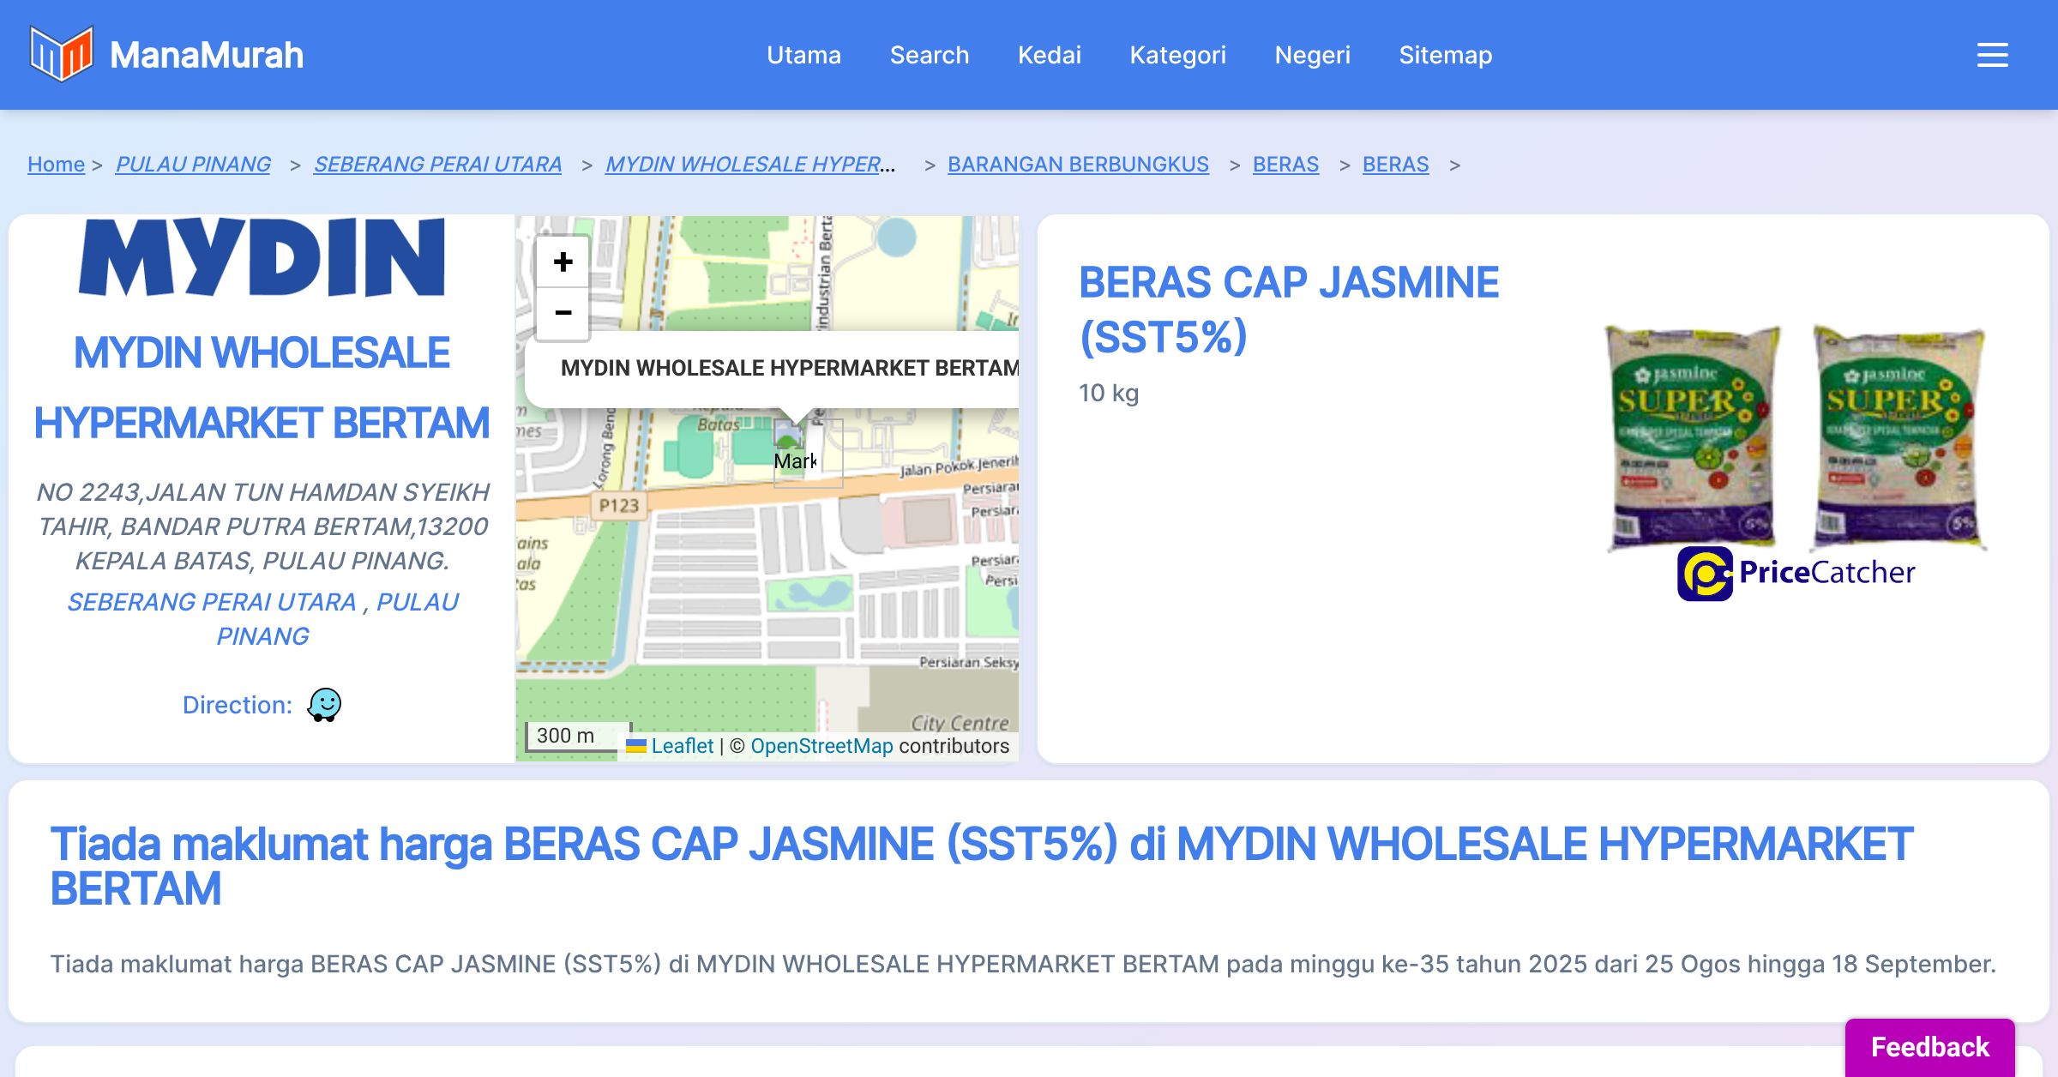Image resolution: width=2058 pixels, height=1077 pixels.
Task: Open the hamburger menu icon
Action: (x=1992, y=55)
